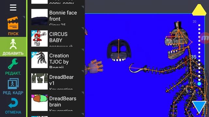Tap the ПУСК clapperboard play icon
This screenshot has width=209, height=117.
tap(13, 23)
